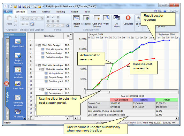Switch to the Report ribbon tab
The width and height of the screenshot is (184, 136).
coord(74,12)
